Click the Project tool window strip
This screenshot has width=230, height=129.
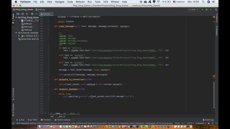coord(13,18)
